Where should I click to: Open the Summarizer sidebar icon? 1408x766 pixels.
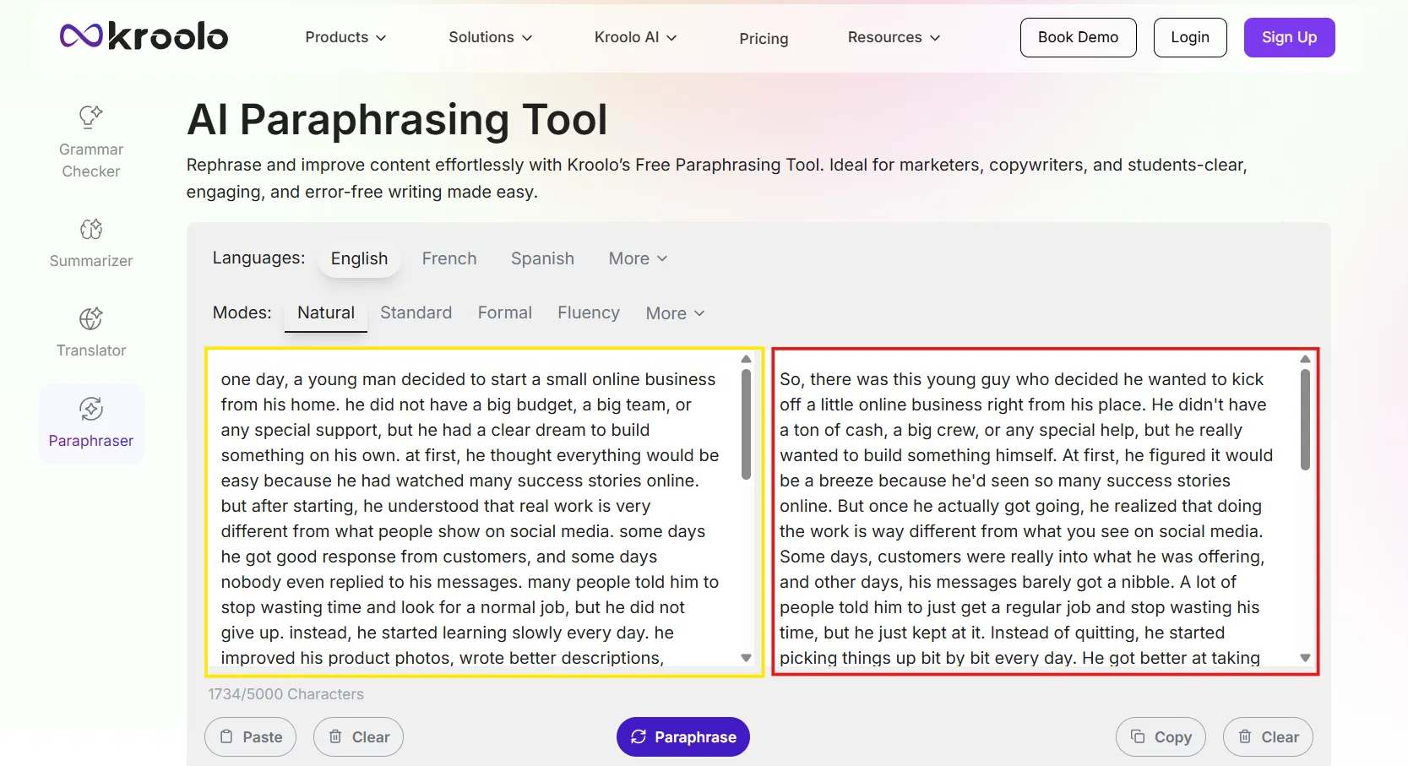pos(91,229)
